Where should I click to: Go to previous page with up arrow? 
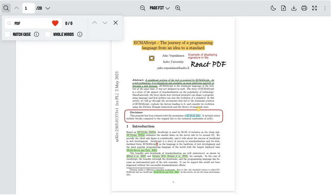(16, 8)
